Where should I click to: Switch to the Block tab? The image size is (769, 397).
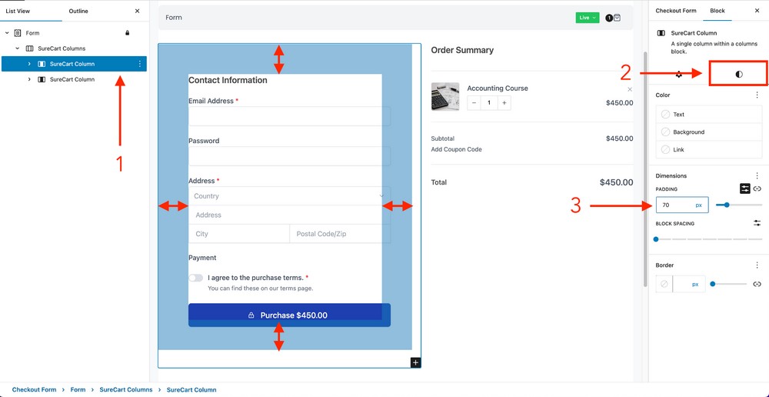click(717, 10)
